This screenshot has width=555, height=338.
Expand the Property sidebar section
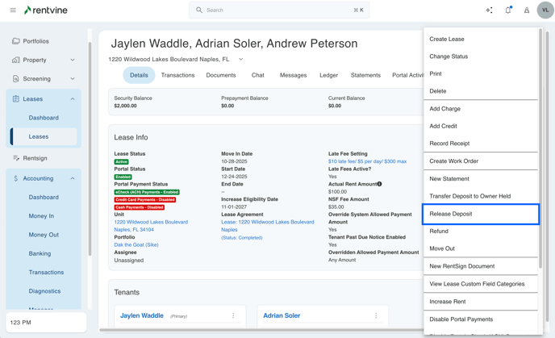coord(73,60)
